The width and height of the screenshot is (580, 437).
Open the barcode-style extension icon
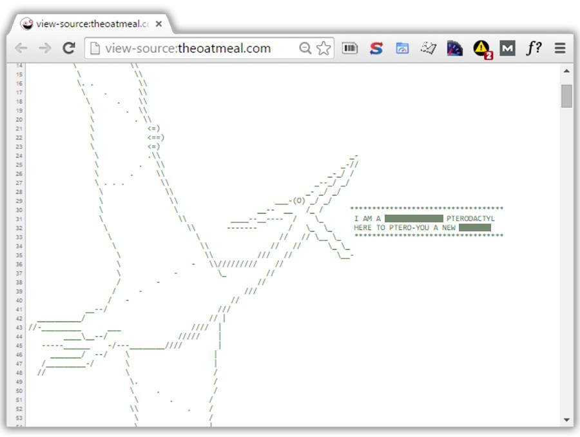point(349,48)
